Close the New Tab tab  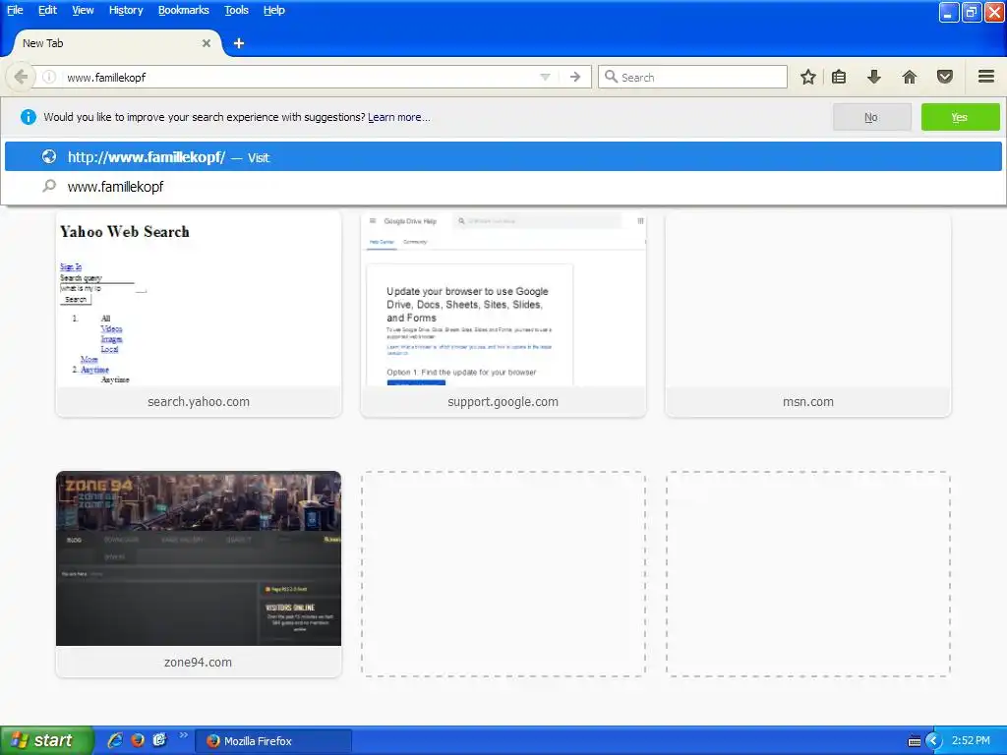point(207,43)
